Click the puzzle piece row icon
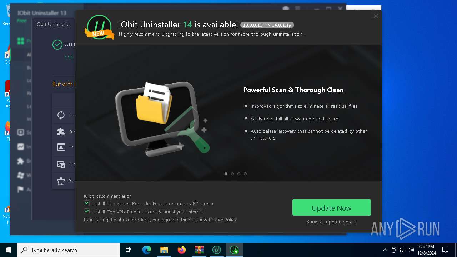457x257 pixels. click(x=61, y=131)
